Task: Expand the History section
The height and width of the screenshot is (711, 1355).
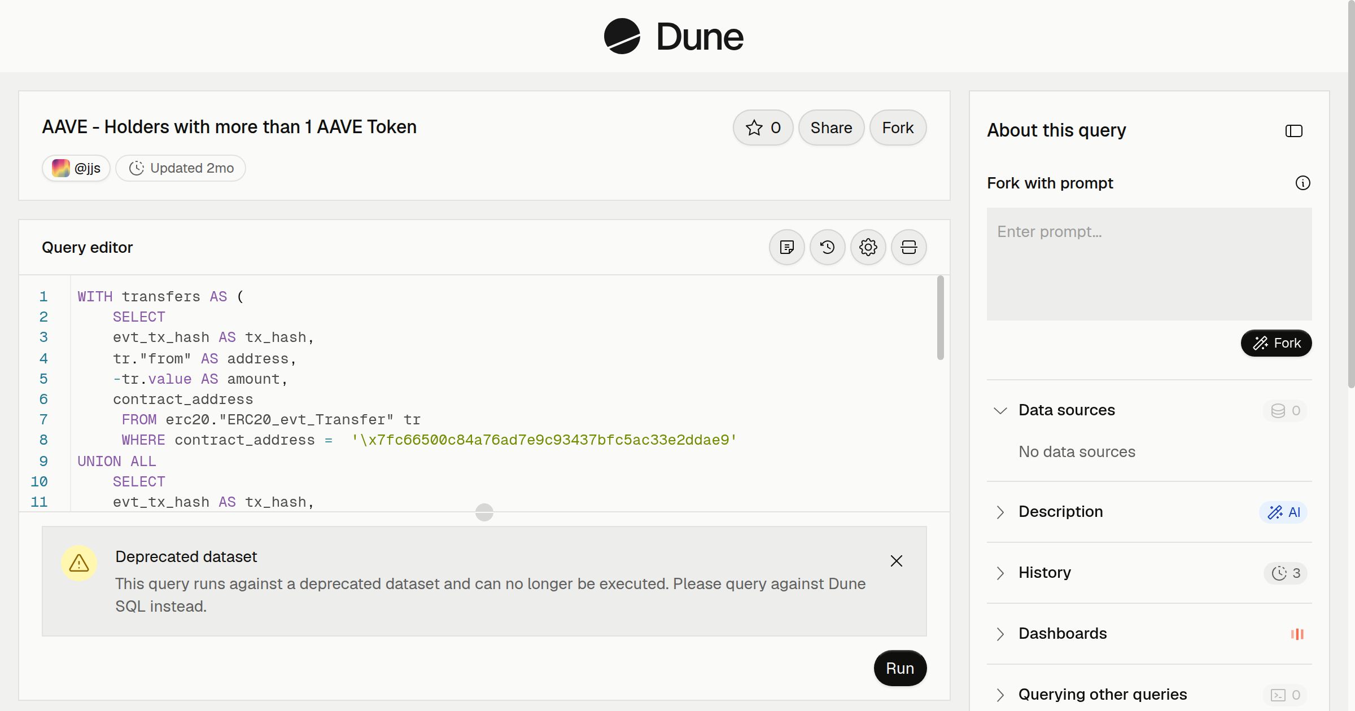Action: (x=1000, y=573)
